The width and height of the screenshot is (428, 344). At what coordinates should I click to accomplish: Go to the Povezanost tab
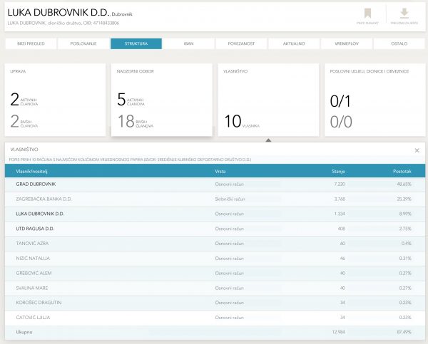click(241, 43)
